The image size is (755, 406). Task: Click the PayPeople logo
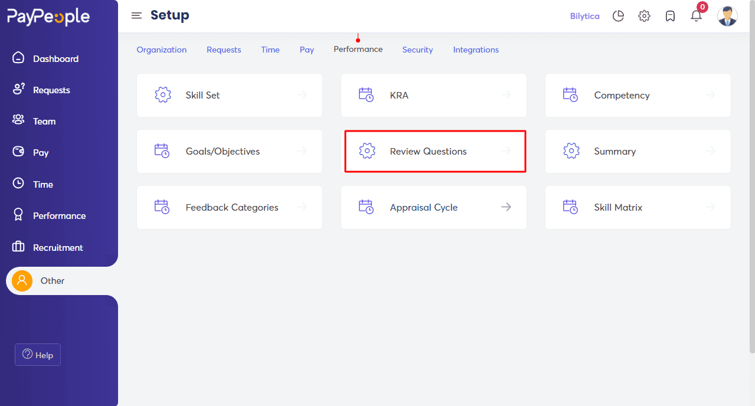[48, 17]
